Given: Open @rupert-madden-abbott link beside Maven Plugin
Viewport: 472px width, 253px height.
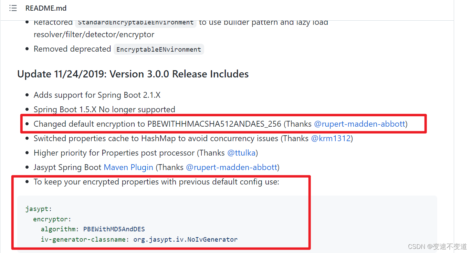Looking at the screenshot, I should 232,167.
